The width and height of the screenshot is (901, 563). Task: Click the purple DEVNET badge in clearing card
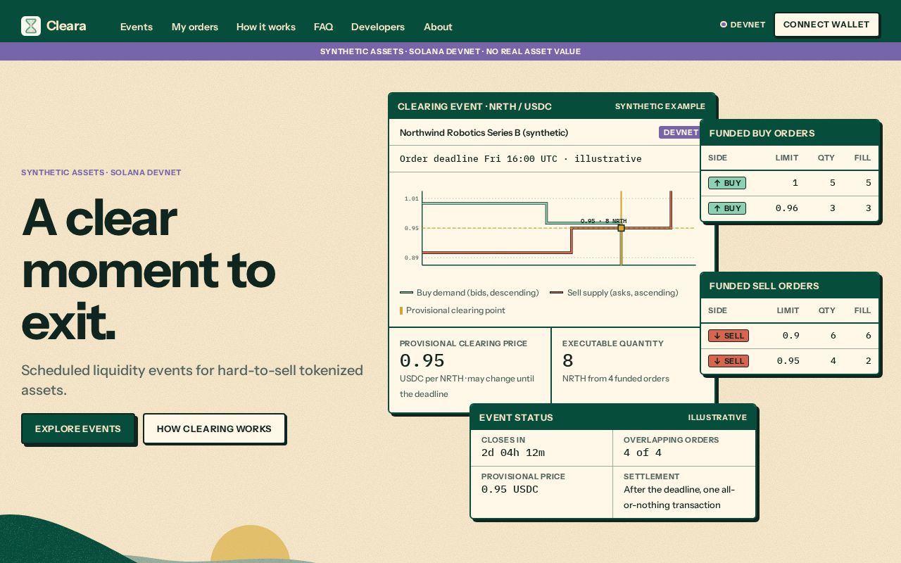(681, 132)
